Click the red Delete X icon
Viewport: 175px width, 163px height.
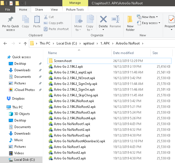click(103, 19)
